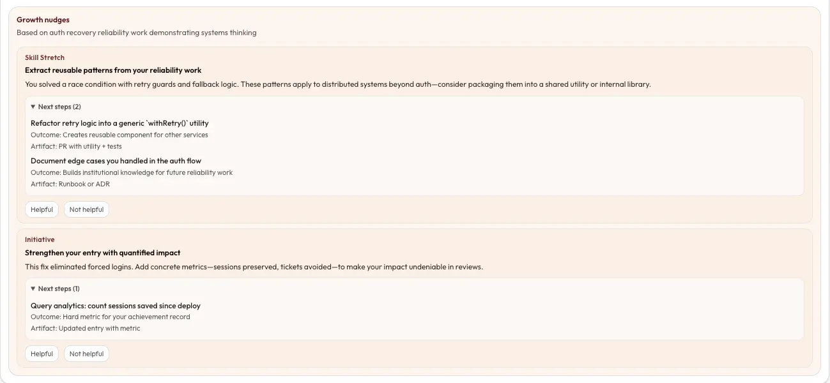This screenshot has width=830, height=383.
Task: Collapse the Next steps (1) section
Action: click(56, 289)
